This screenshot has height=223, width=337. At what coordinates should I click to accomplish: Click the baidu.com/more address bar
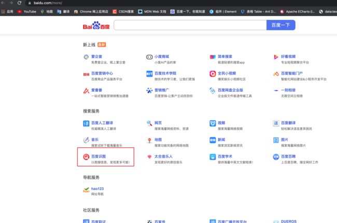coord(48,3)
